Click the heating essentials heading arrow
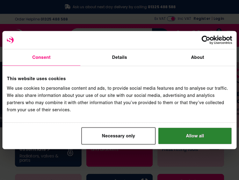Screen dimensions: 239x180 (49, 150)
